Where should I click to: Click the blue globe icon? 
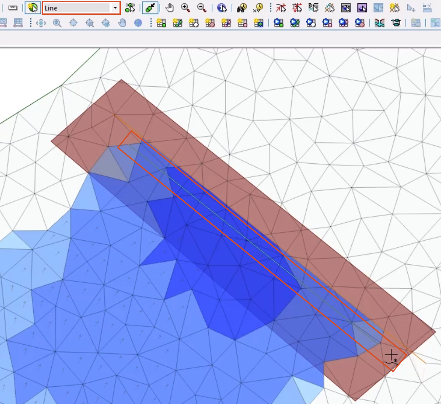pos(138,23)
